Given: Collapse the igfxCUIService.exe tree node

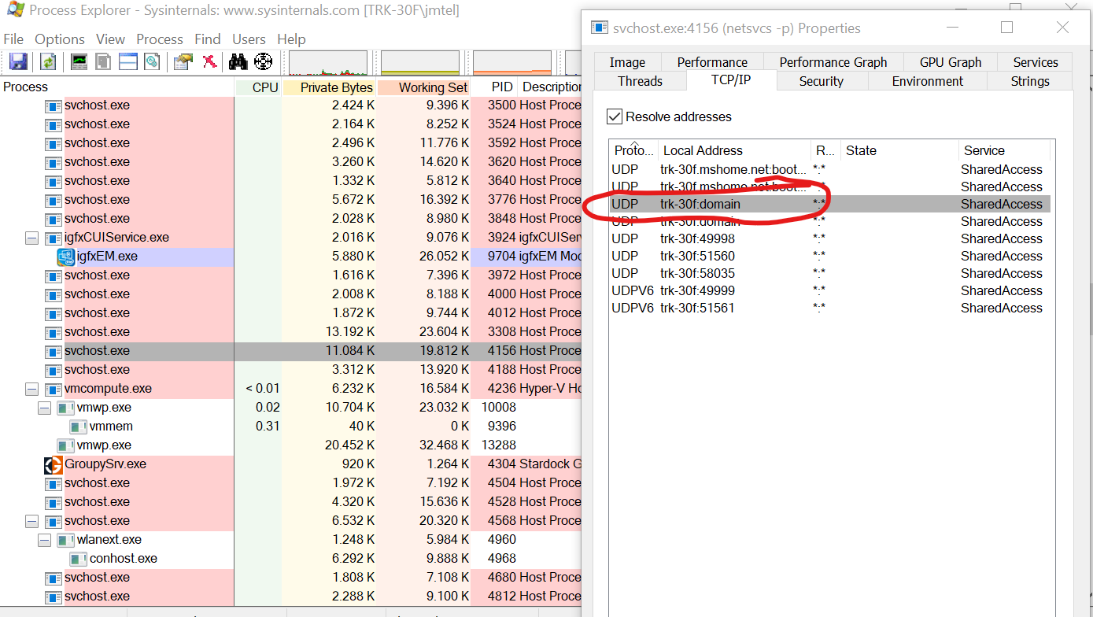Looking at the screenshot, I should point(31,238).
